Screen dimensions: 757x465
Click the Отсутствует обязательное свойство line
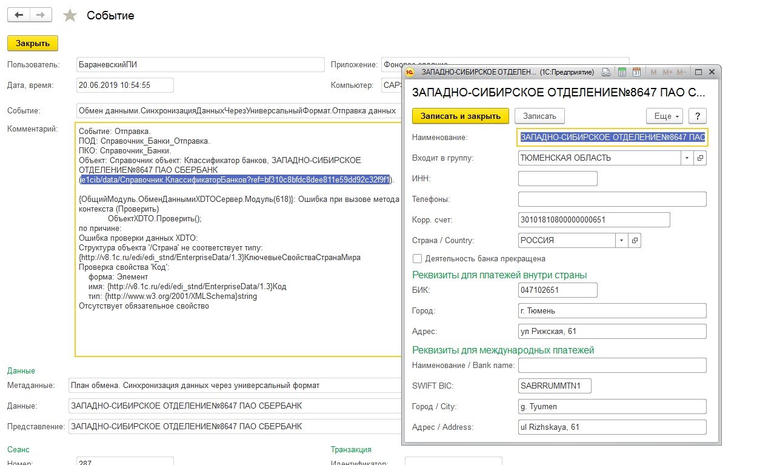pos(144,306)
